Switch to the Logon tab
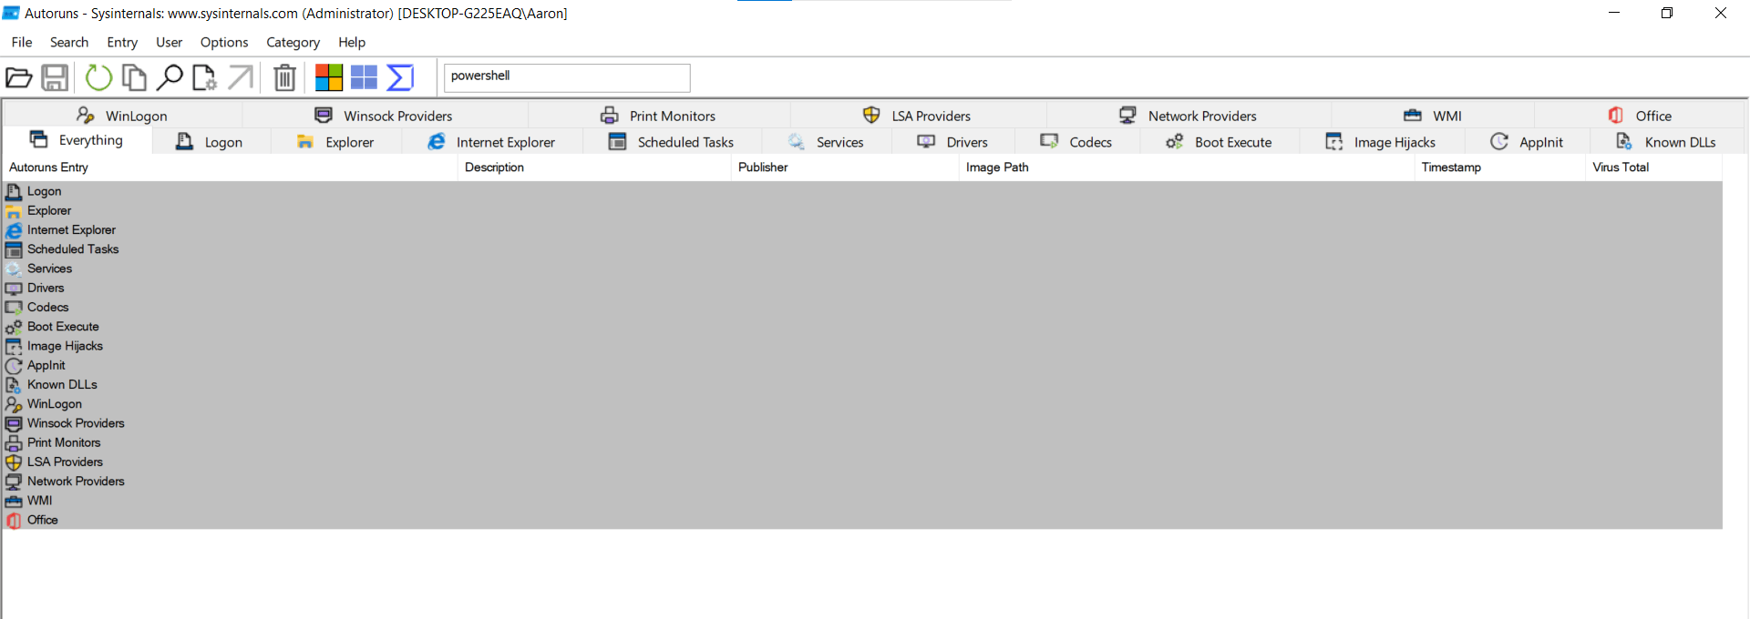Viewport: 1750px width, 619px height. (210, 142)
